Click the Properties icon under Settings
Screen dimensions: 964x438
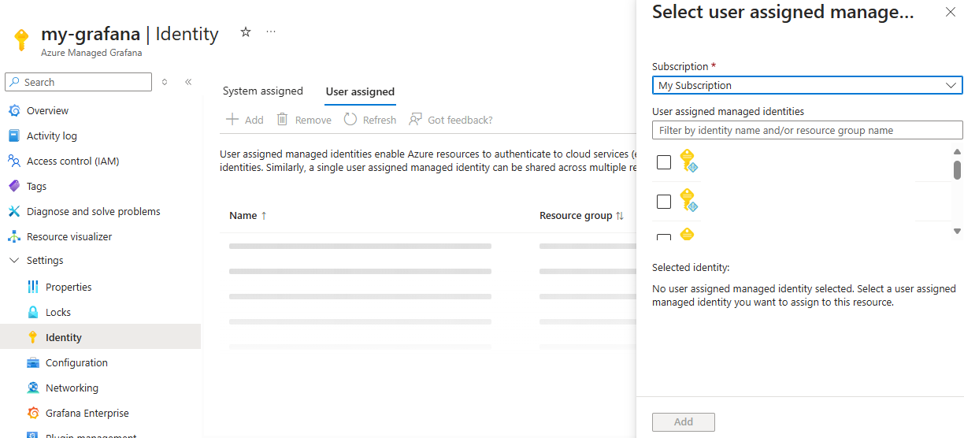point(33,287)
